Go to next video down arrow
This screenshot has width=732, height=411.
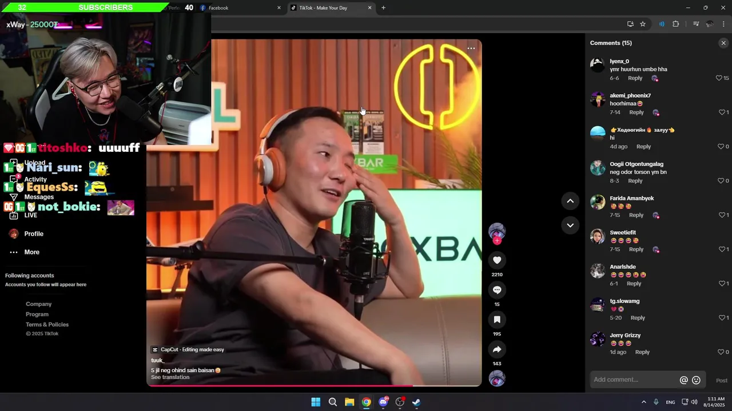click(570, 225)
